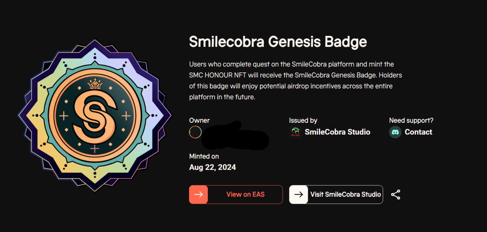Click the Discord icon beside Contact
This screenshot has width=487, height=232.
(395, 132)
